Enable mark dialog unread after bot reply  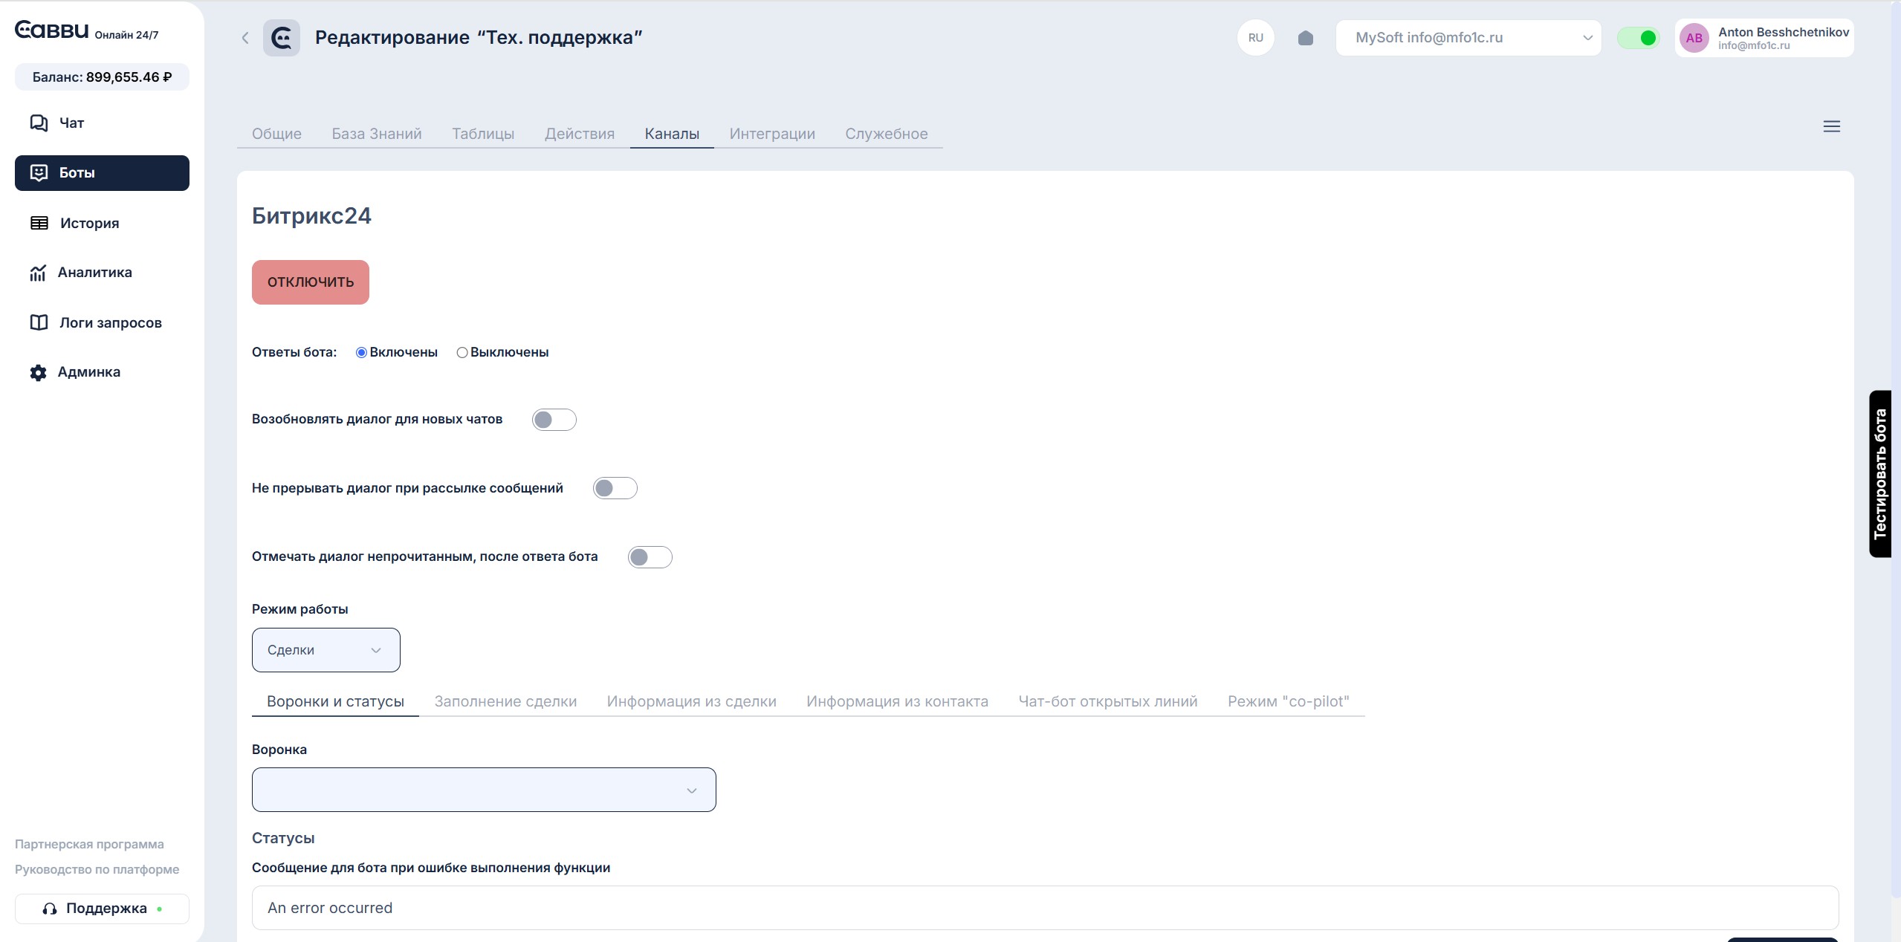(x=650, y=557)
